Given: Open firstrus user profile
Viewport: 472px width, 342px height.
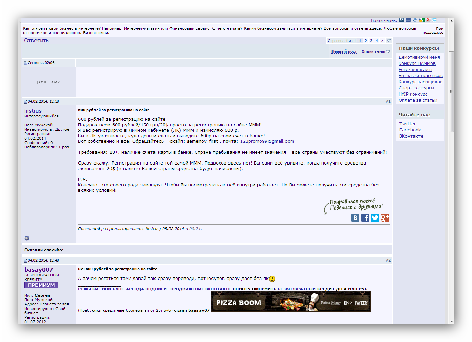Looking at the screenshot, I should (33, 111).
